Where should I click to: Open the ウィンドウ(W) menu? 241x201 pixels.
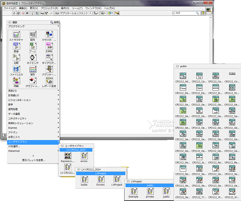coord(93,8)
